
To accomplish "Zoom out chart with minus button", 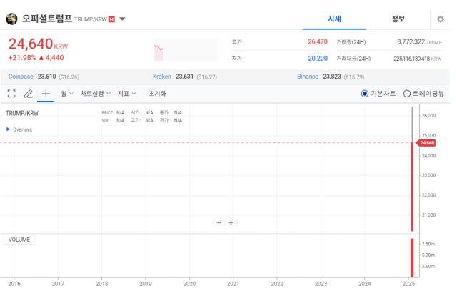I will click(x=219, y=222).
